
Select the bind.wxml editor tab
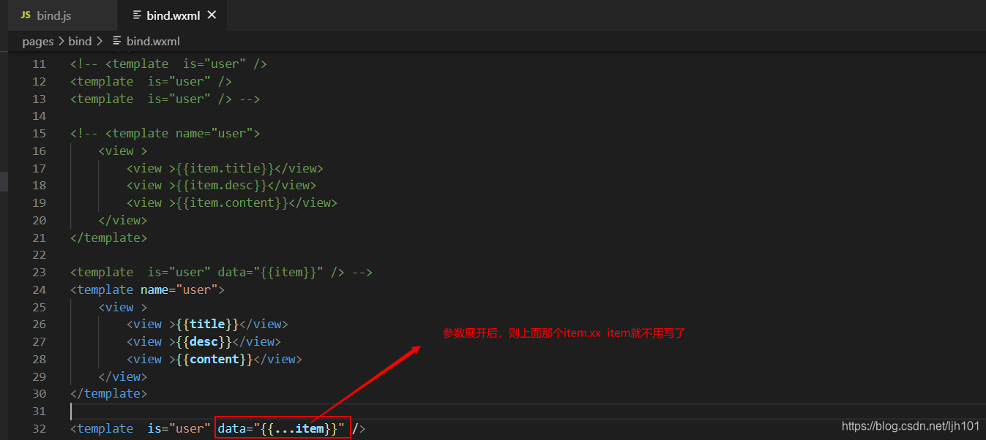click(171, 15)
